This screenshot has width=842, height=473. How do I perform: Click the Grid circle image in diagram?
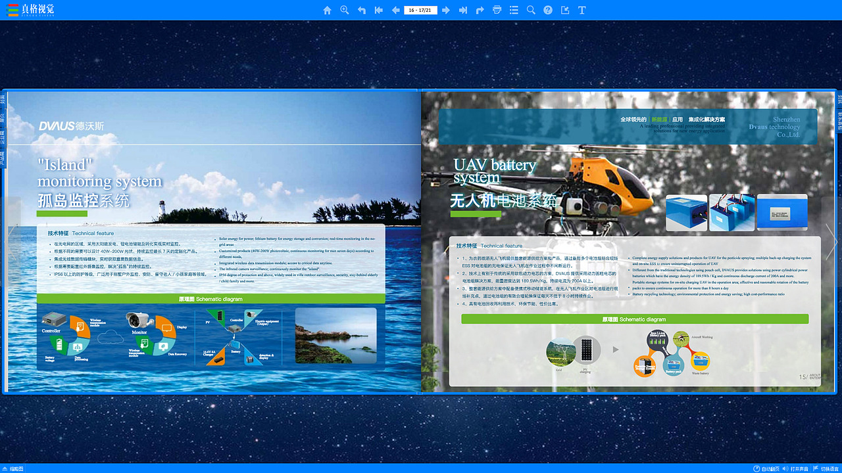click(560, 351)
